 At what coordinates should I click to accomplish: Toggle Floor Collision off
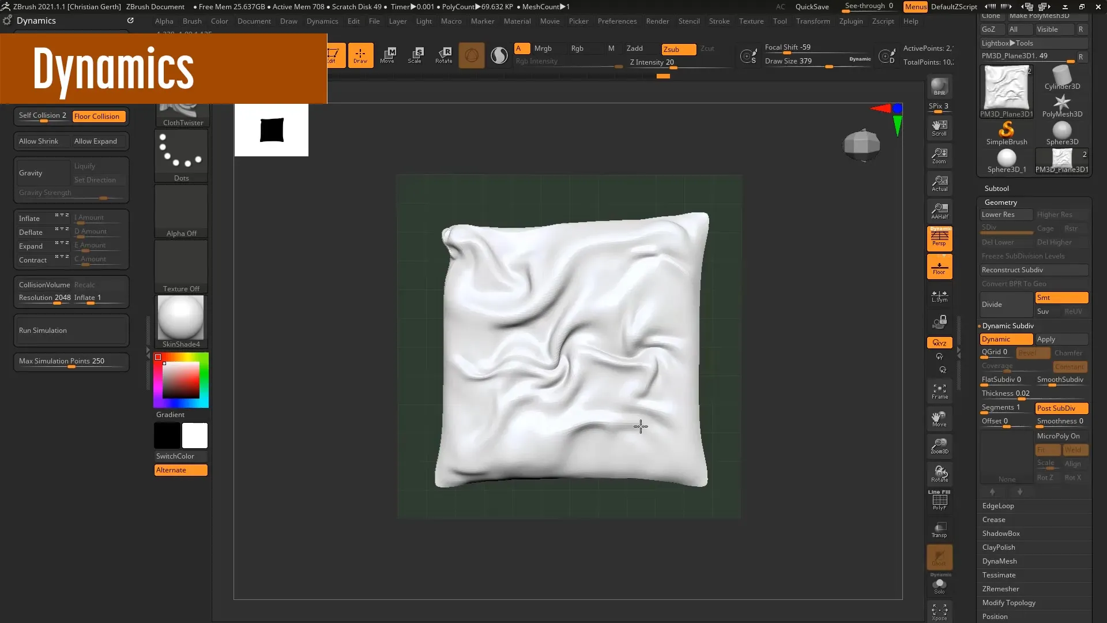97,117
